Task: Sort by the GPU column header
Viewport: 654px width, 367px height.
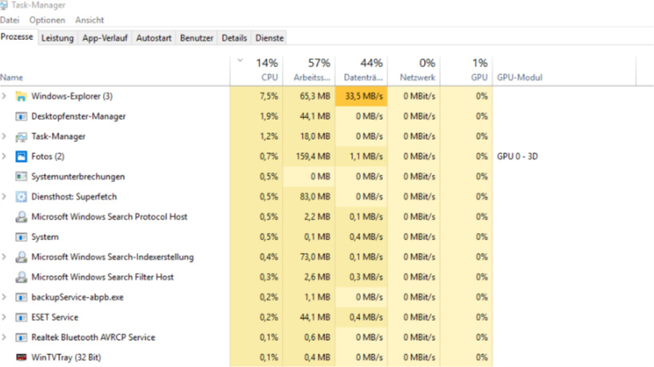Action: click(466, 71)
